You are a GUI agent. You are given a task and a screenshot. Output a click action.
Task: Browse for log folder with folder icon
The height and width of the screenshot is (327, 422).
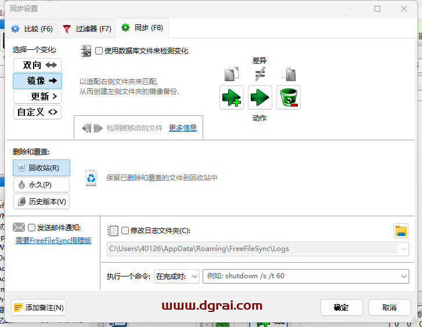tap(401, 231)
